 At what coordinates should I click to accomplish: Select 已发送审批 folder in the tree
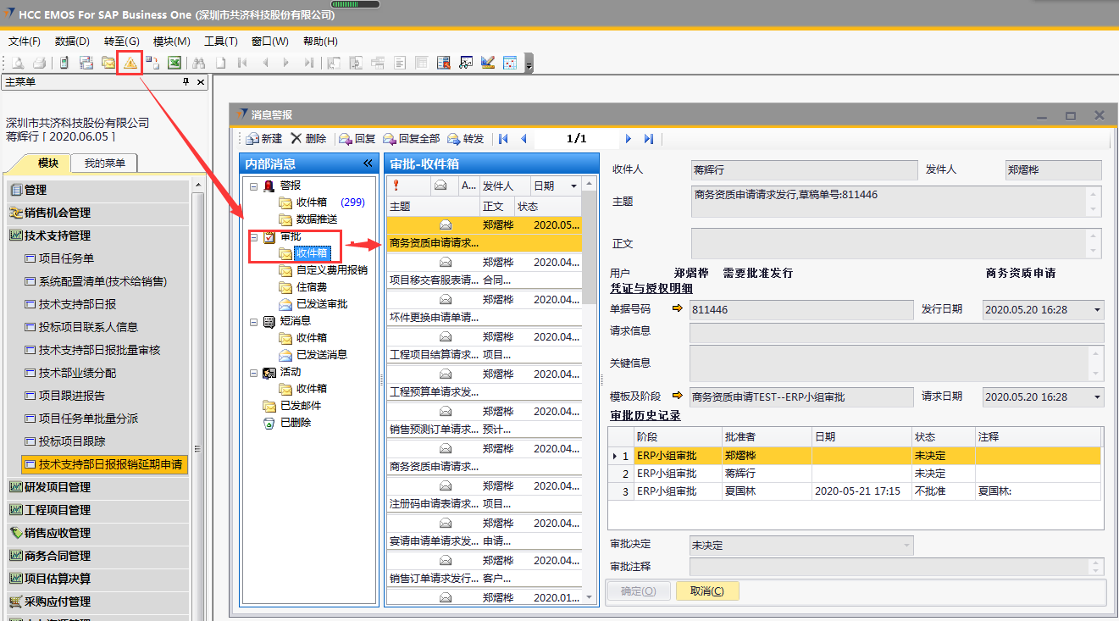pos(321,304)
